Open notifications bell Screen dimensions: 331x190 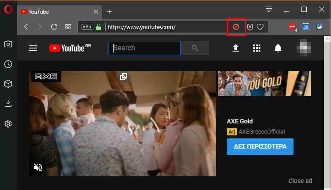[278, 48]
